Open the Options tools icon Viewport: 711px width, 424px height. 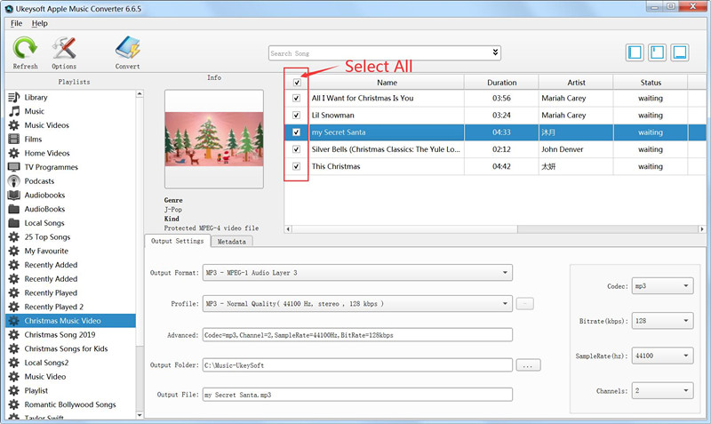[64, 48]
